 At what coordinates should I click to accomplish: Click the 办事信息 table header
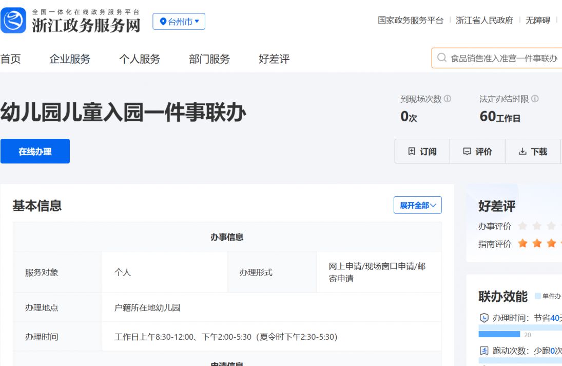tap(227, 237)
